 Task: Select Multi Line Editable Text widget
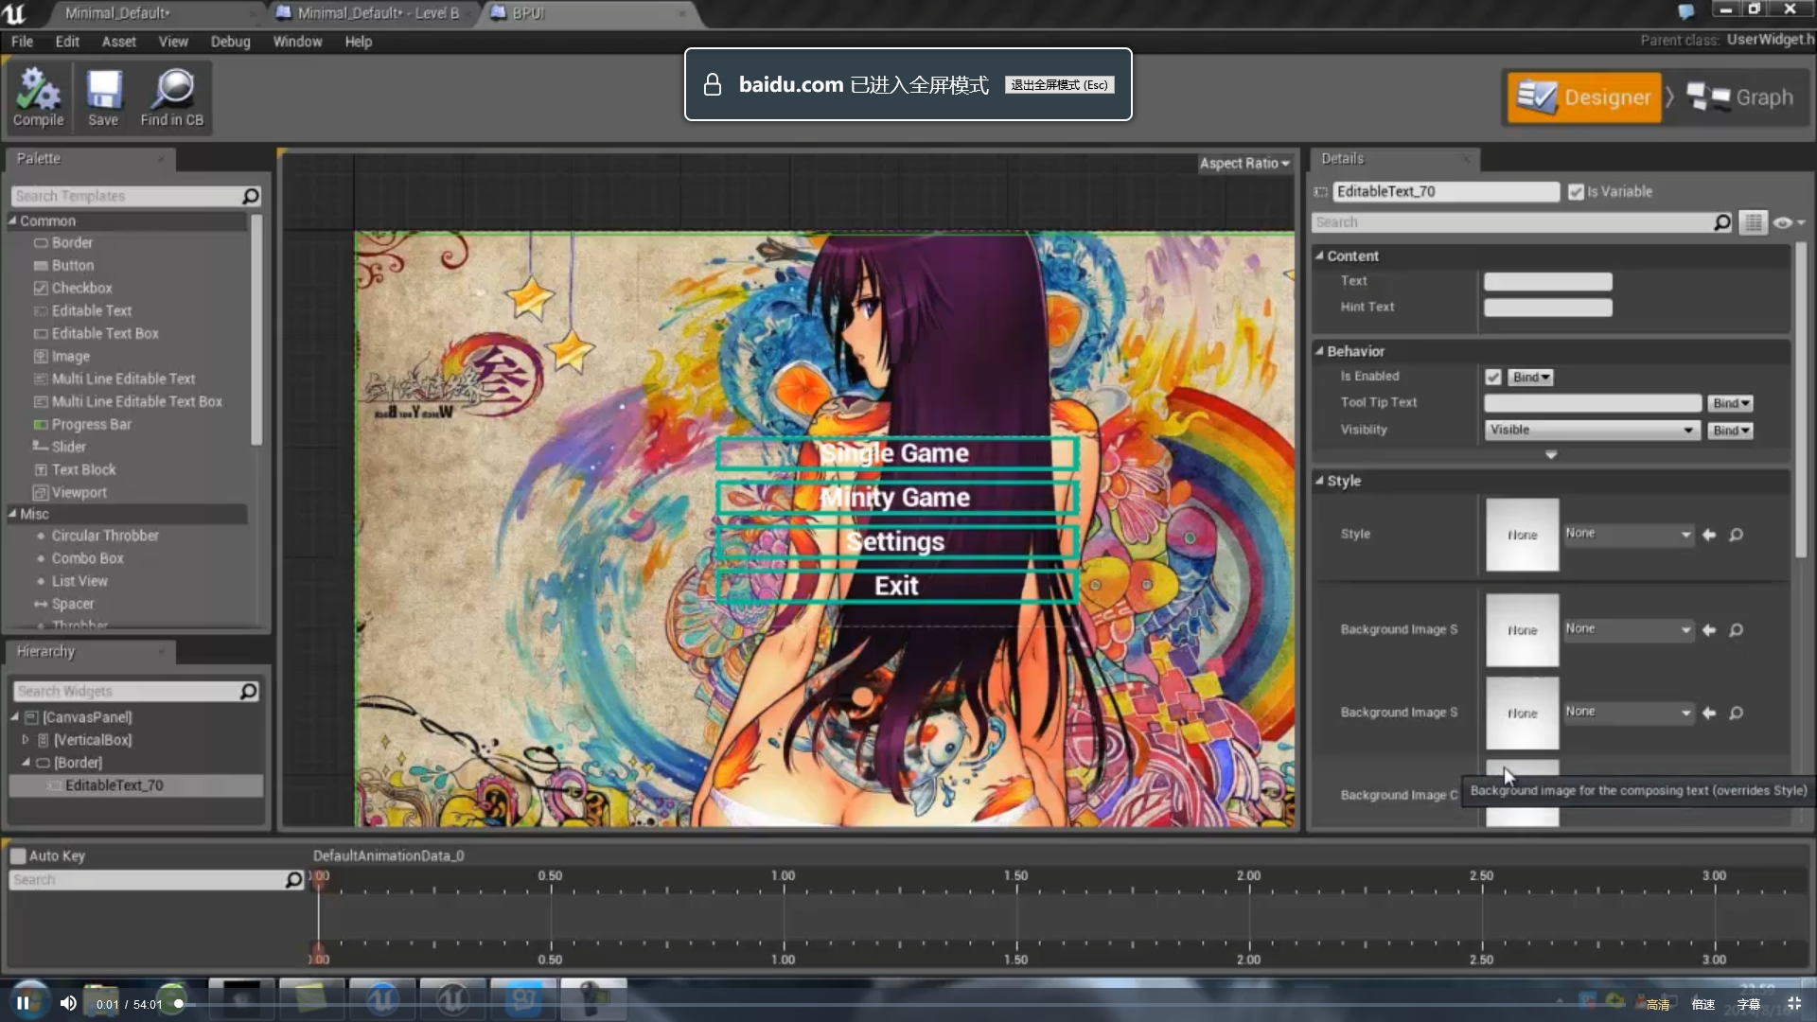click(123, 379)
